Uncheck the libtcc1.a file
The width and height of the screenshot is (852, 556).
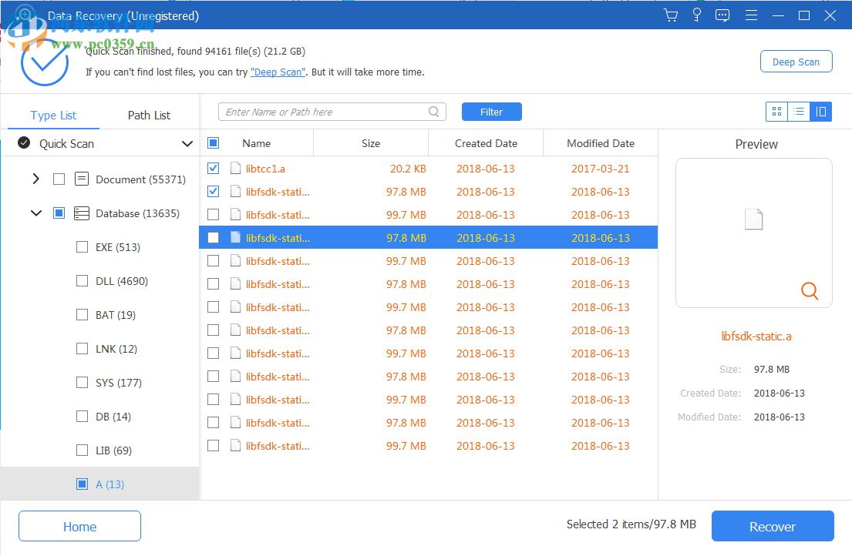tap(213, 168)
